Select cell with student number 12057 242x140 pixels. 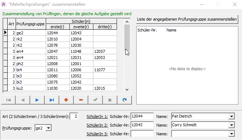pos(105,51)
